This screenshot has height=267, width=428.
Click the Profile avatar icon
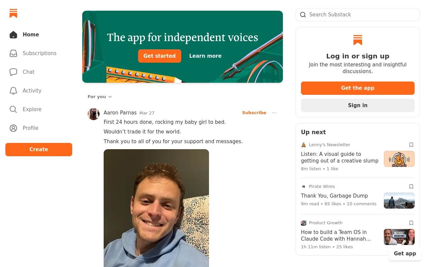(13, 128)
